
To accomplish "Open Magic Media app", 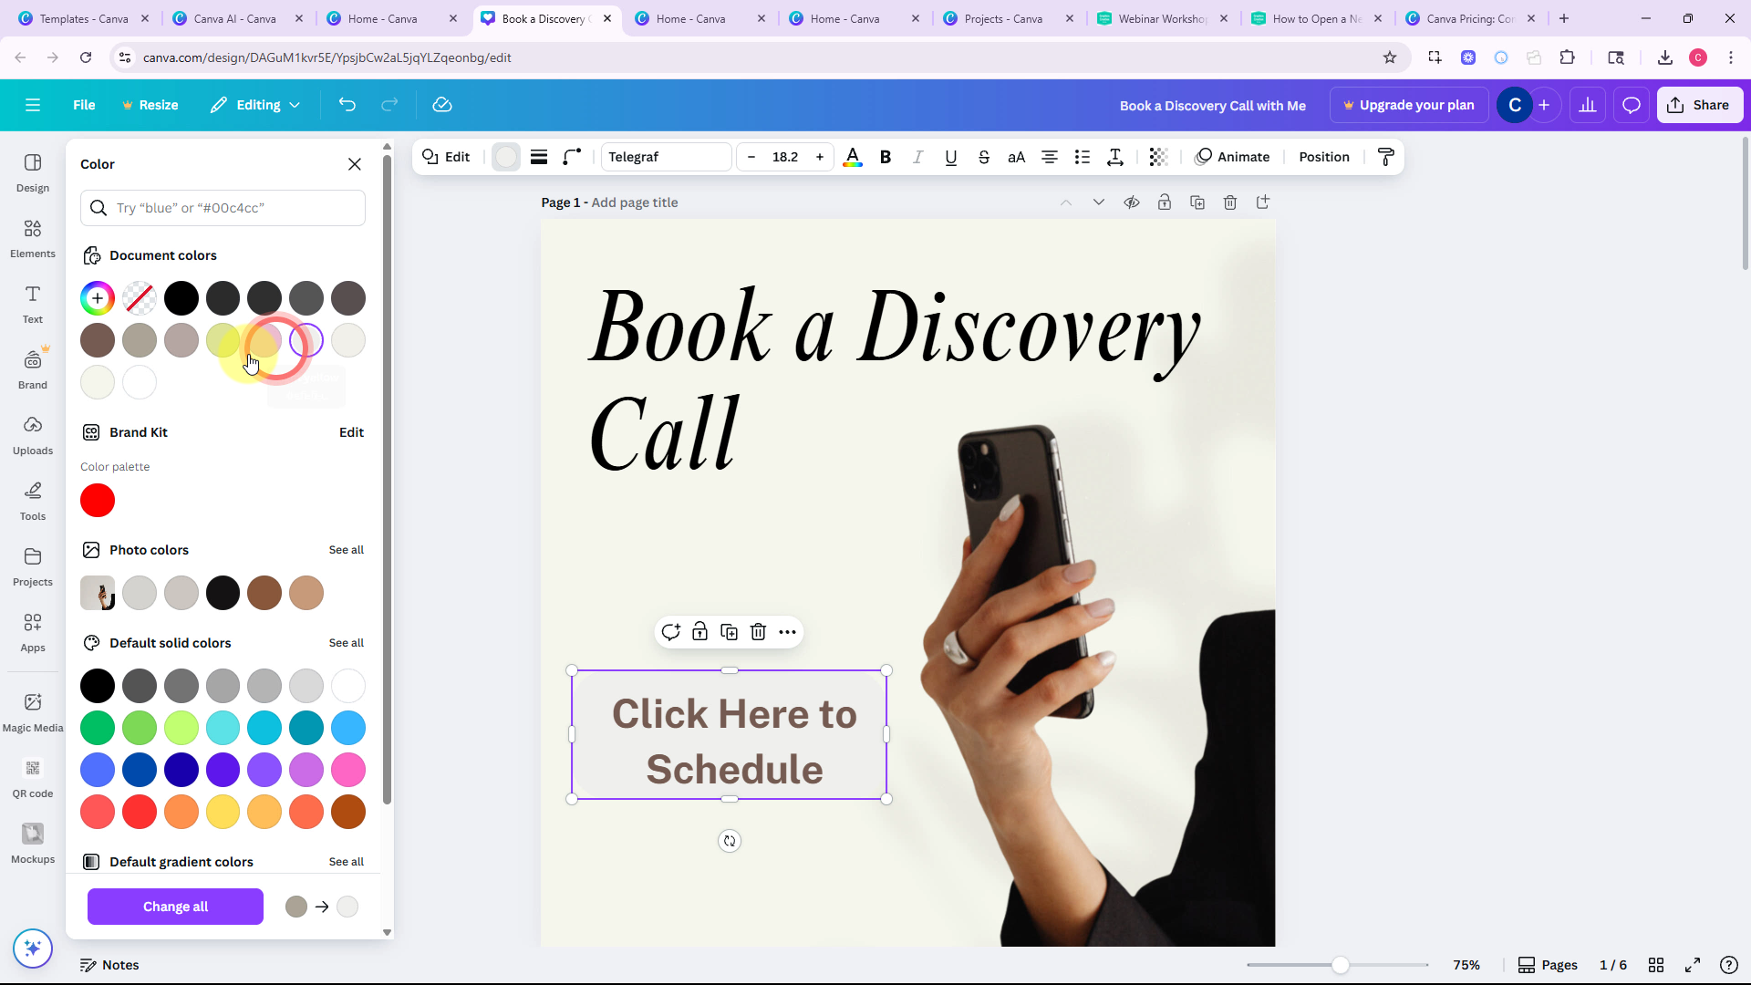I will coord(33,712).
